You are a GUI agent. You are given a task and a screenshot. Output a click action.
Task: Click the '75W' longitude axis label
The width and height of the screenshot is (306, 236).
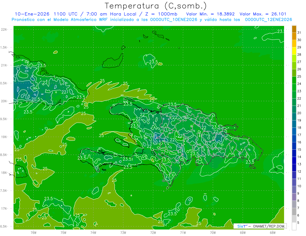click(x=63, y=233)
